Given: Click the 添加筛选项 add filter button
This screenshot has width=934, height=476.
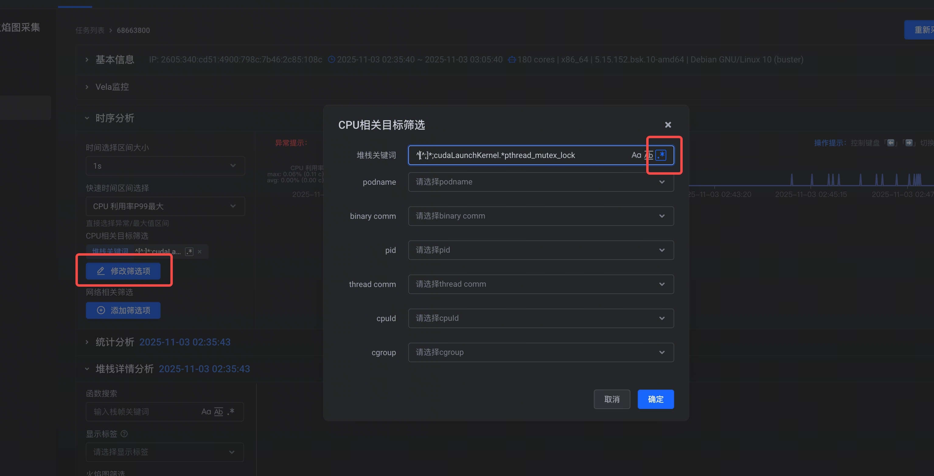Looking at the screenshot, I should pyautogui.click(x=123, y=310).
